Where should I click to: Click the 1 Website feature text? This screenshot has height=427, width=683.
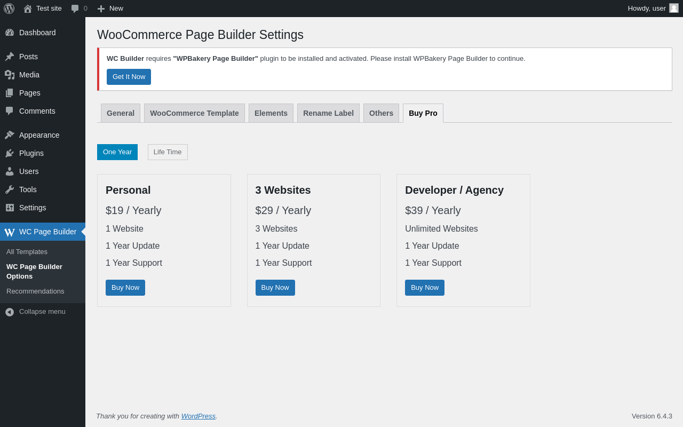pyautogui.click(x=124, y=229)
